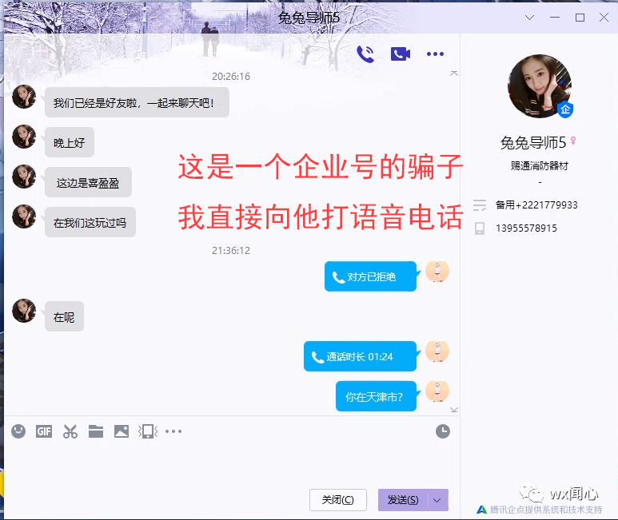Click the 兔兔导师5 name in profile panel
This screenshot has width=618, height=520.
pos(533,142)
